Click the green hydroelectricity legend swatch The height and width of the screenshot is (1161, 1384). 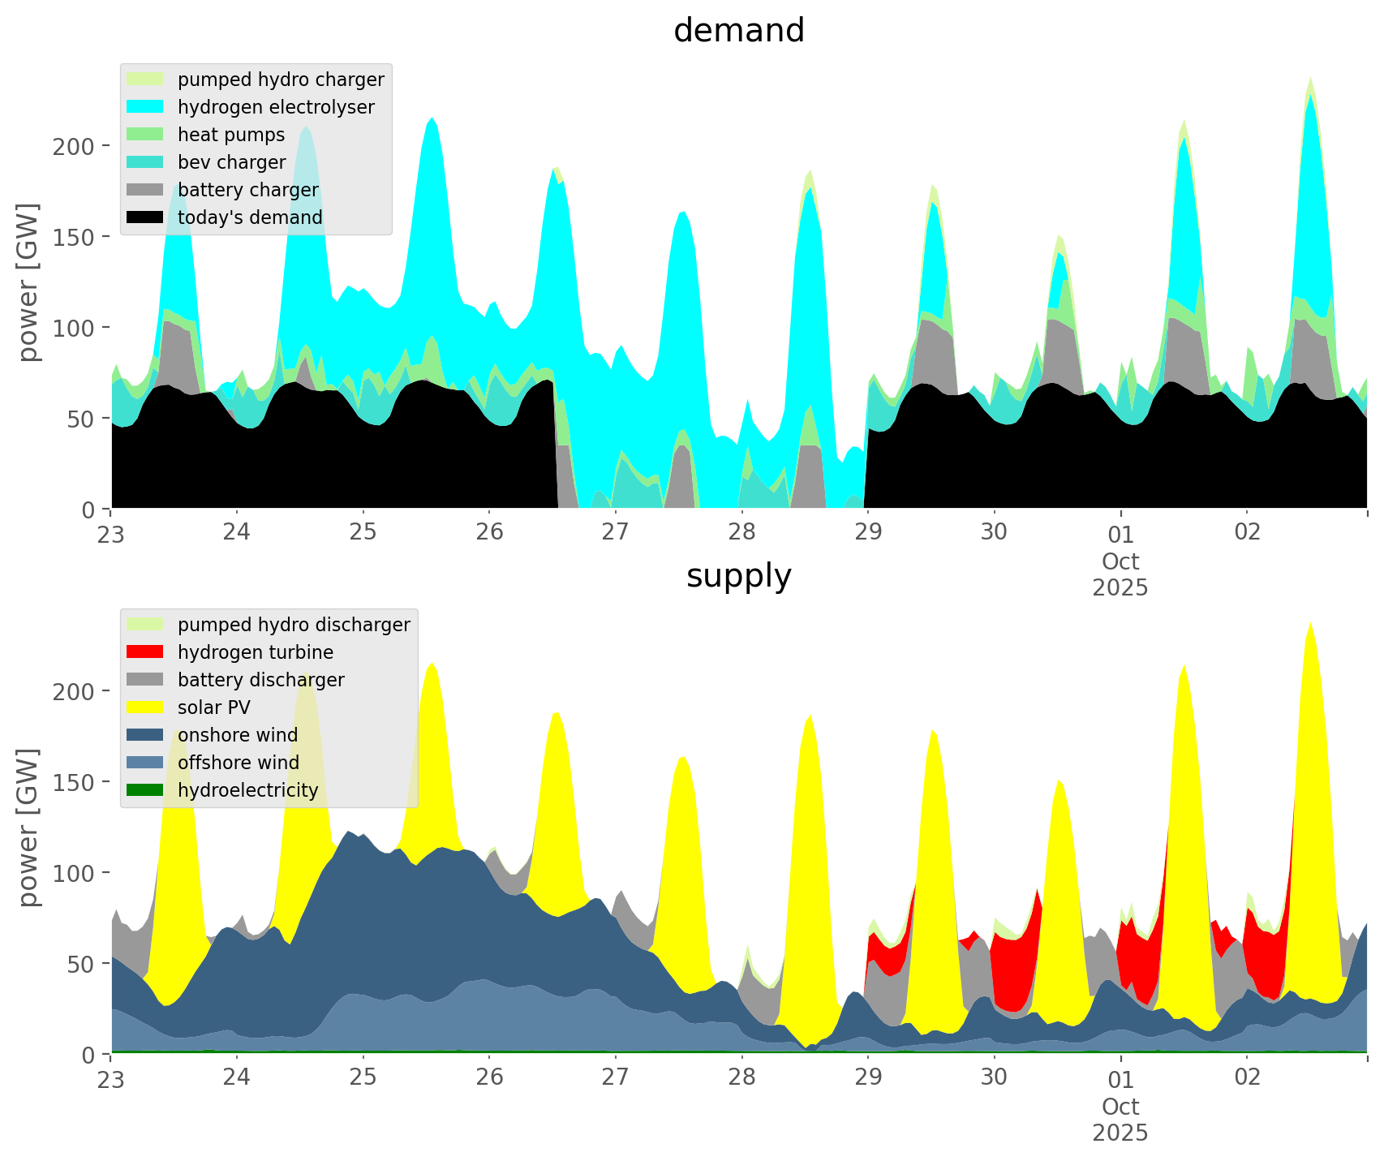point(146,790)
